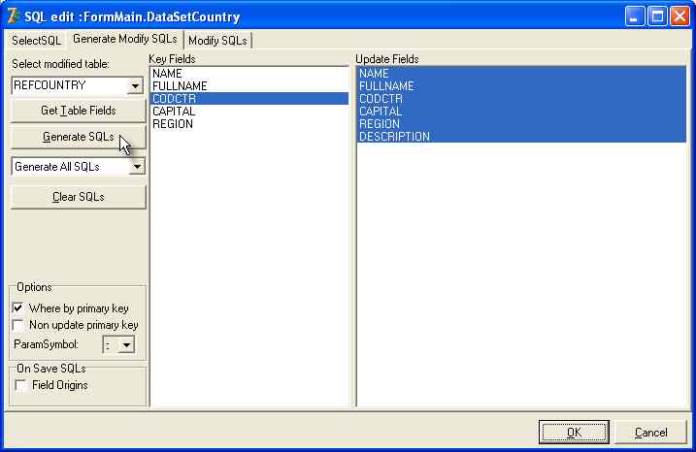Click the Get Table Fields button

click(78, 111)
